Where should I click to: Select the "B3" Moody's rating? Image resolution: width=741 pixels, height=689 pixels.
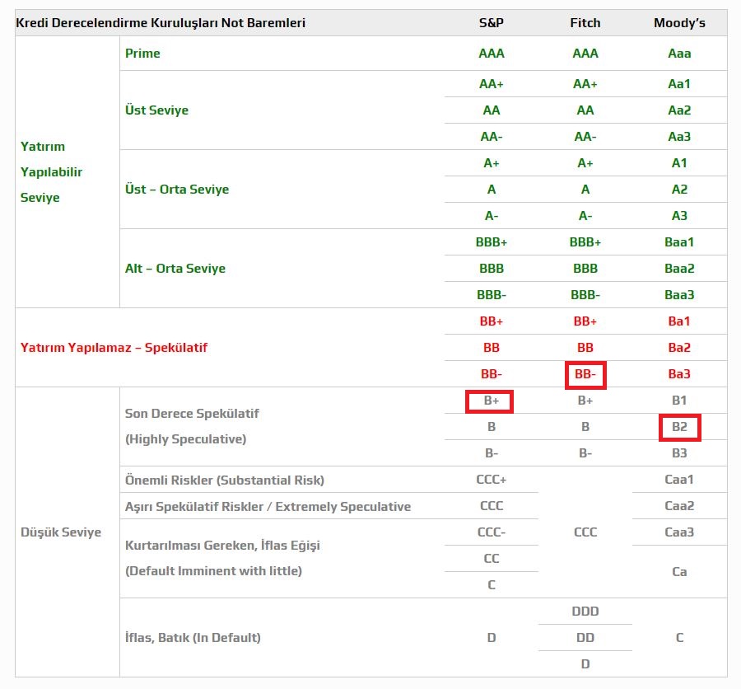click(x=679, y=453)
